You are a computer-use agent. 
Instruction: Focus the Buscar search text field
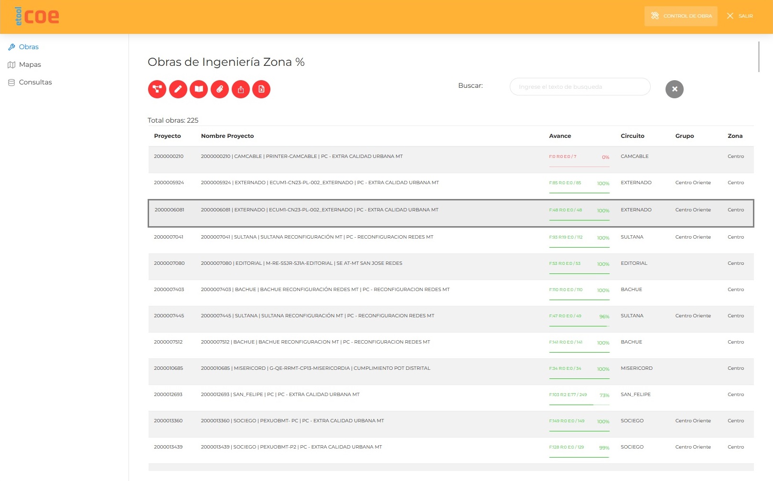click(580, 87)
